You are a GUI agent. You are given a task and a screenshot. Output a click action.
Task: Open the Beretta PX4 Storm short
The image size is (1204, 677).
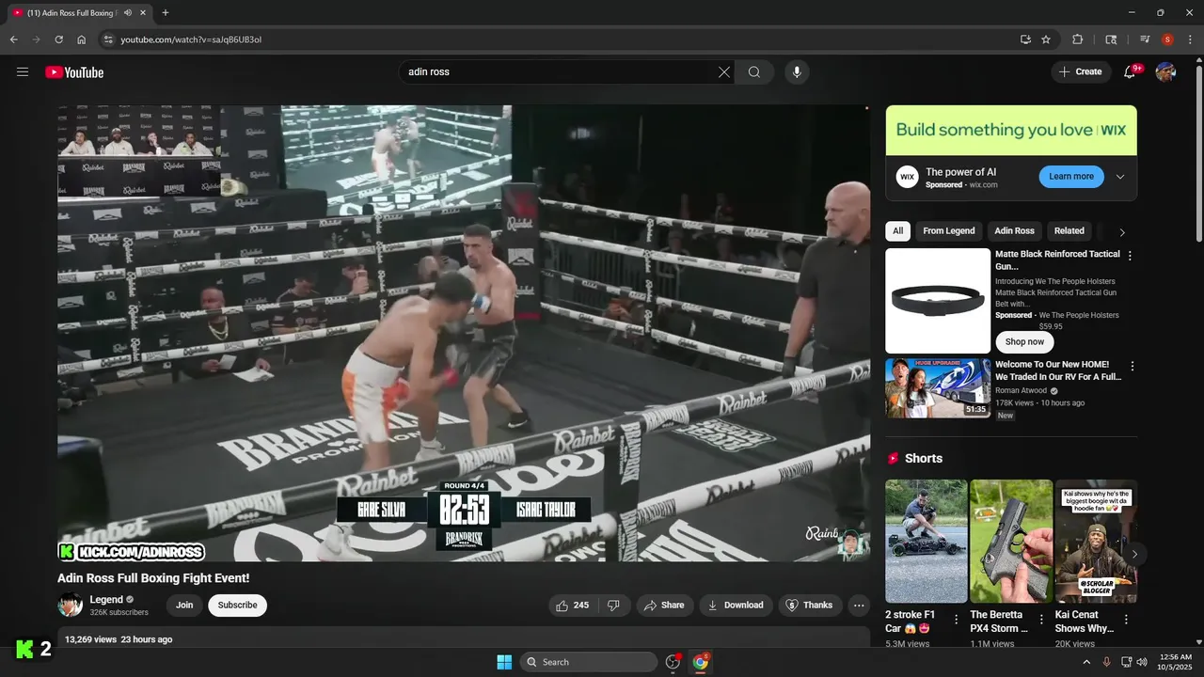tap(1011, 542)
